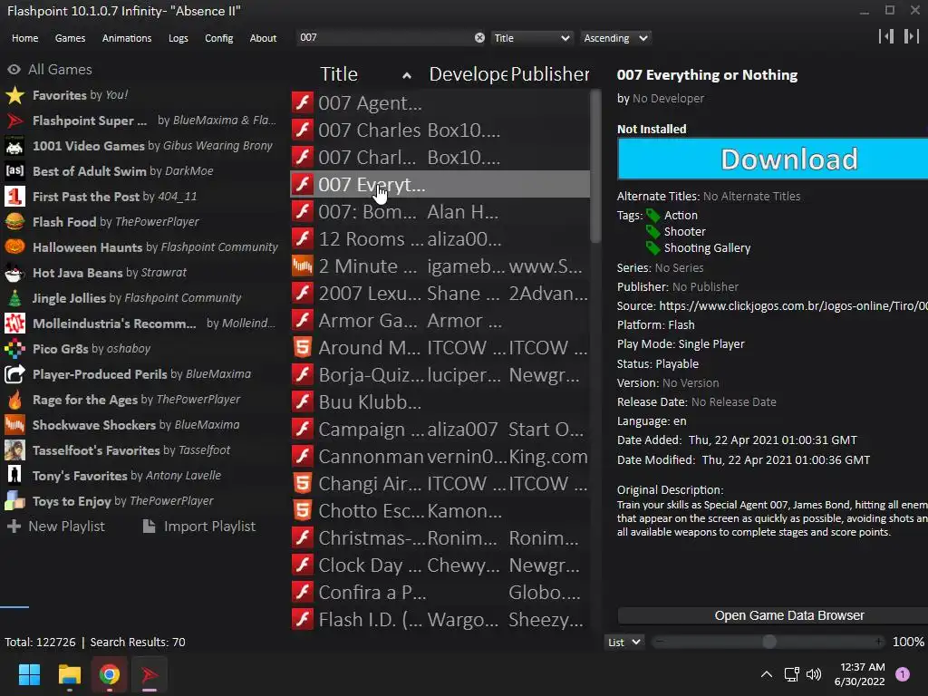Click the Toys to Enjoy playlist icon
Viewport: 928px width, 696px height.
(14, 501)
